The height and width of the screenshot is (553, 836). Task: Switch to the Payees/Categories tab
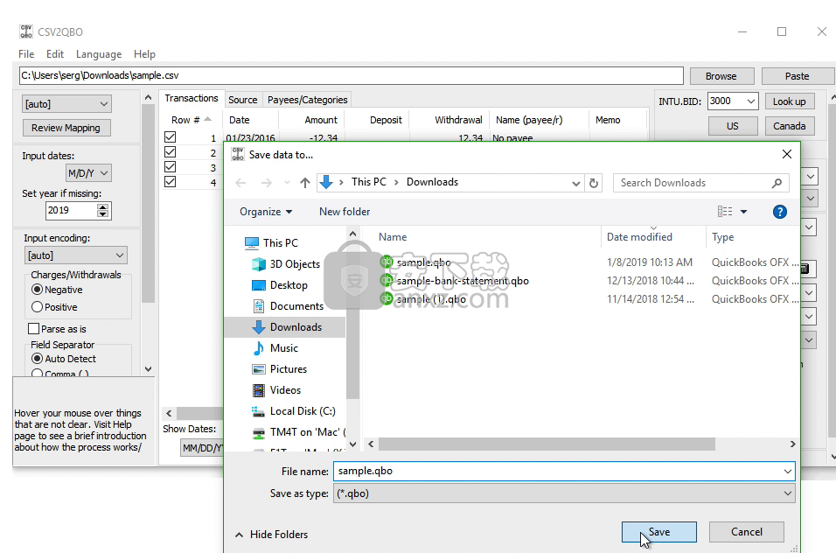pyautogui.click(x=307, y=100)
